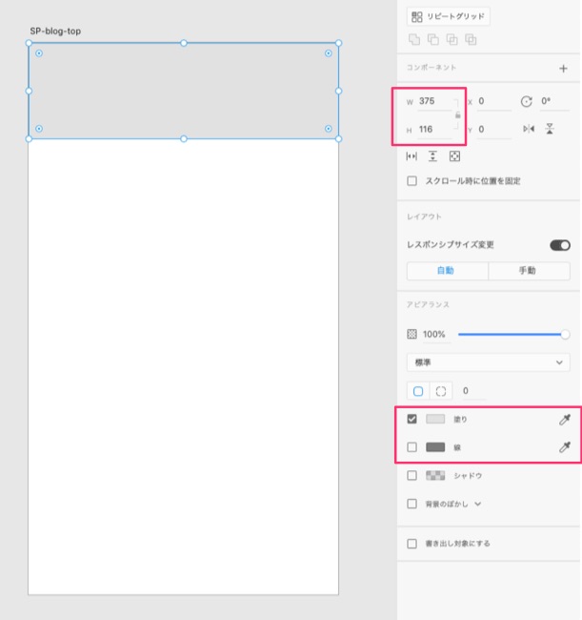Viewport: 582px width, 620px height.
Task: Toggle the width/height aspect ratio lock
Action: click(458, 114)
